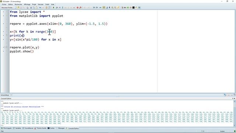Switch to Surveillances tab
This screenshot has width=236, height=133.
(x=28, y=128)
